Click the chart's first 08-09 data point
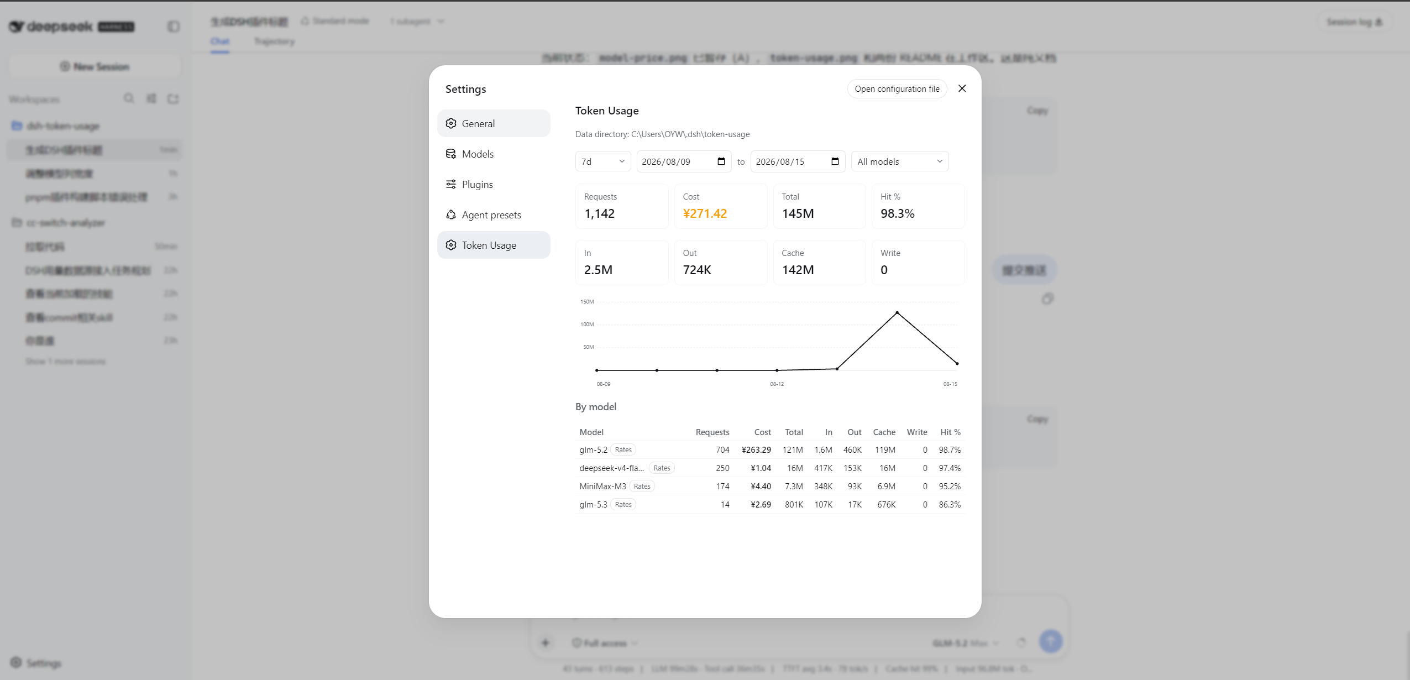Viewport: 1410px width, 680px height. 597,370
